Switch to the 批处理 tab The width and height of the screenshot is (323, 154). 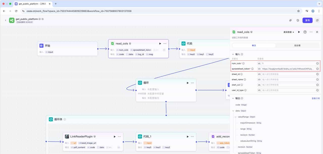[297, 46]
